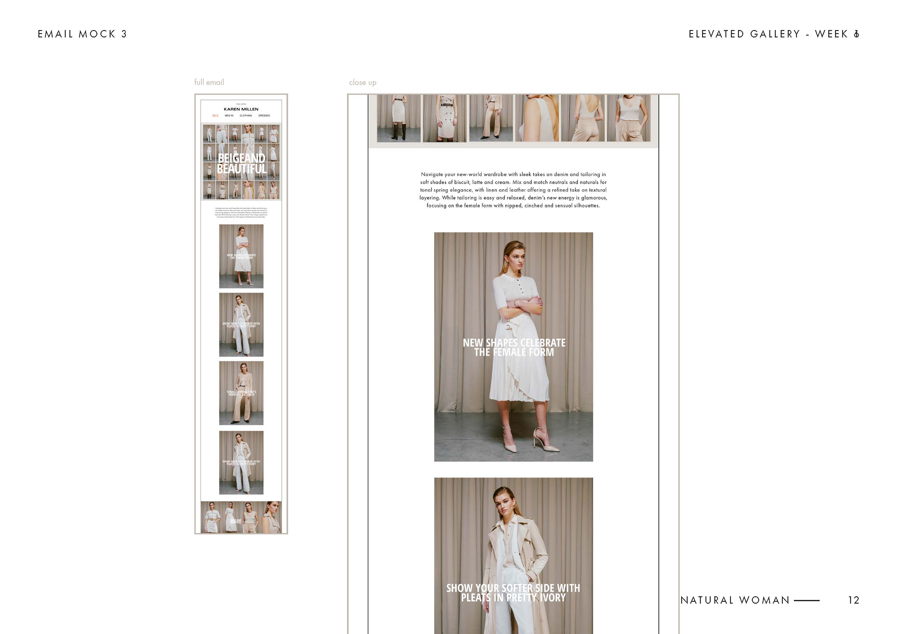Click small Tonal Layering Perfectly Balanced image
The width and height of the screenshot is (898, 634).
(241, 393)
